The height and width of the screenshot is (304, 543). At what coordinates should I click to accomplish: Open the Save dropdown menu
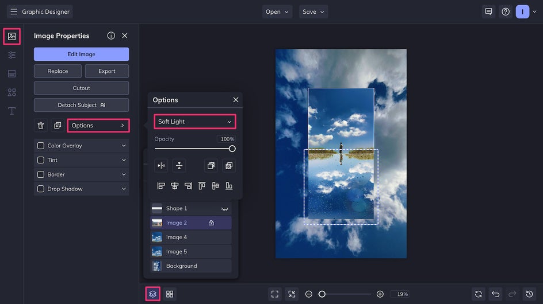click(313, 11)
